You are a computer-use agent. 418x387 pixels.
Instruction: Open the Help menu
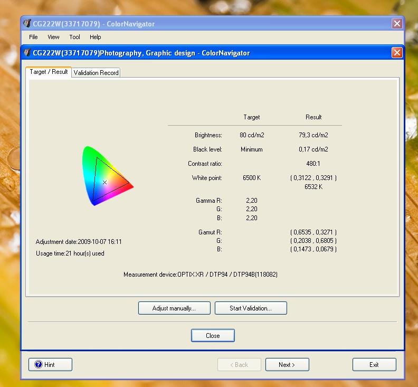(95, 37)
